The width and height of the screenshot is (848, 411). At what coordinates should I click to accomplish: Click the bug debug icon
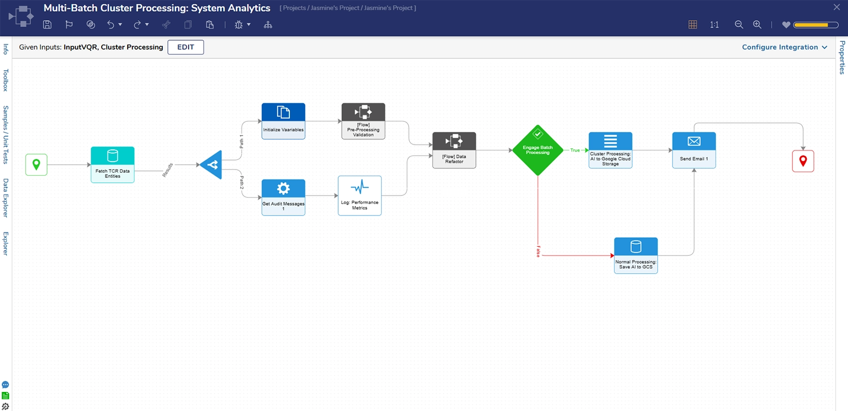[238, 24]
